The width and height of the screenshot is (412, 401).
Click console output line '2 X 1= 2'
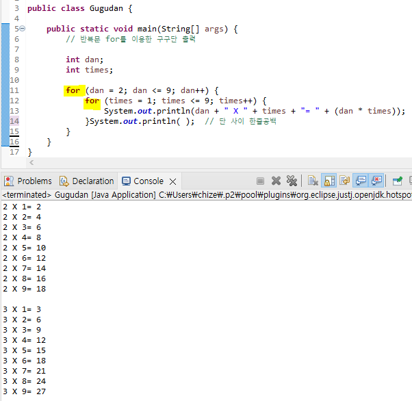[22, 207]
